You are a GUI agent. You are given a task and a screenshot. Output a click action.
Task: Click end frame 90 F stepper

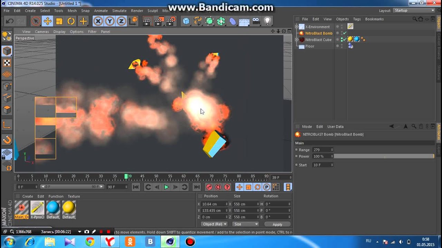coord(126,187)
